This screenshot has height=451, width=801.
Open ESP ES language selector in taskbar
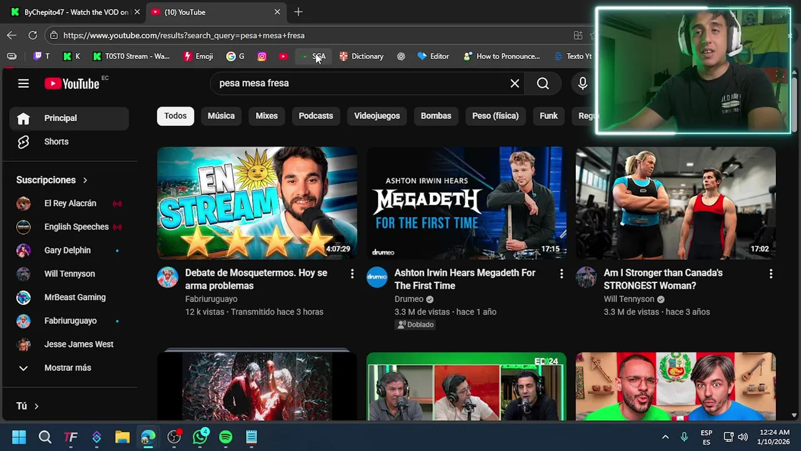(x=707, y=437)
